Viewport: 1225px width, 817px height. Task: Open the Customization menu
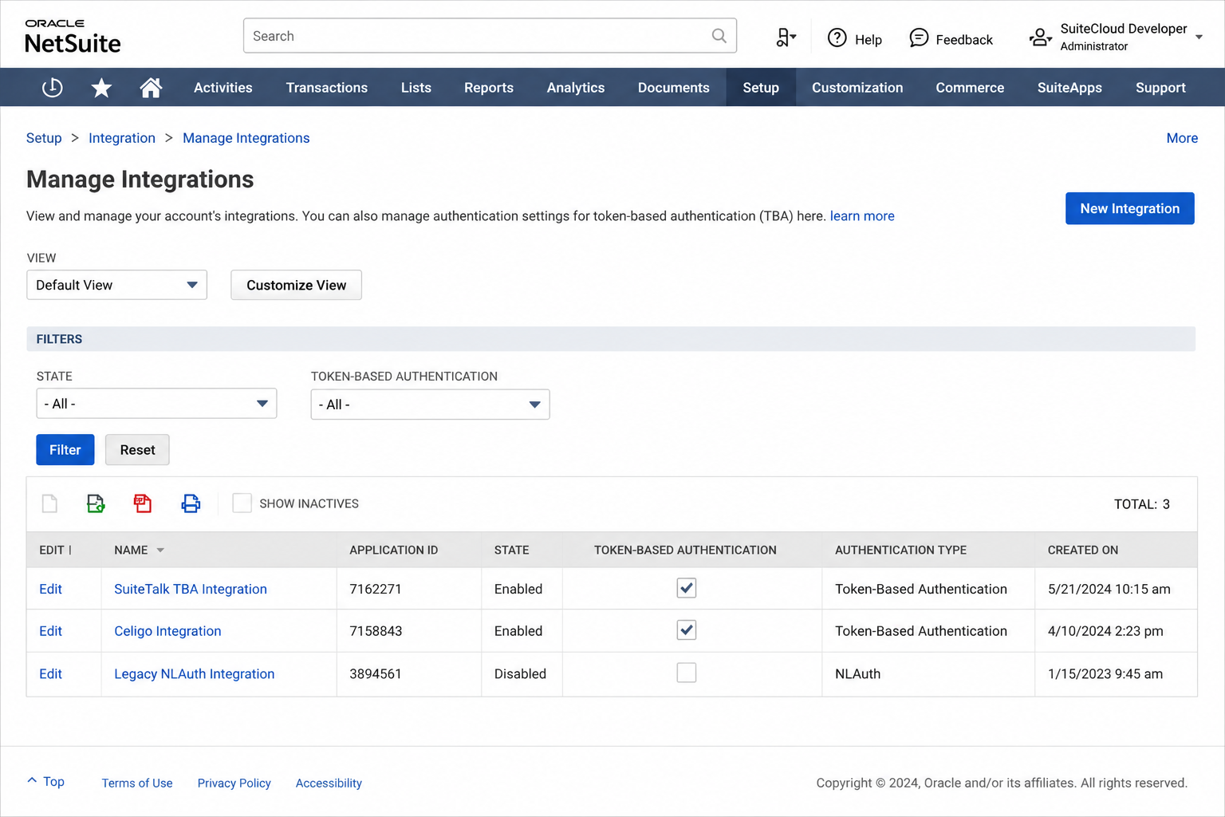point(857,88)
